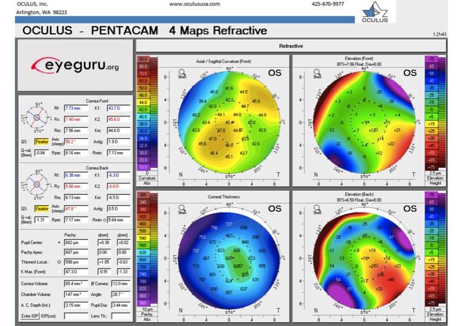Select the 540 swatch on pachy scale
Image resolution: width=463 pixels, height=326 pixels.
tap(143, 238)
